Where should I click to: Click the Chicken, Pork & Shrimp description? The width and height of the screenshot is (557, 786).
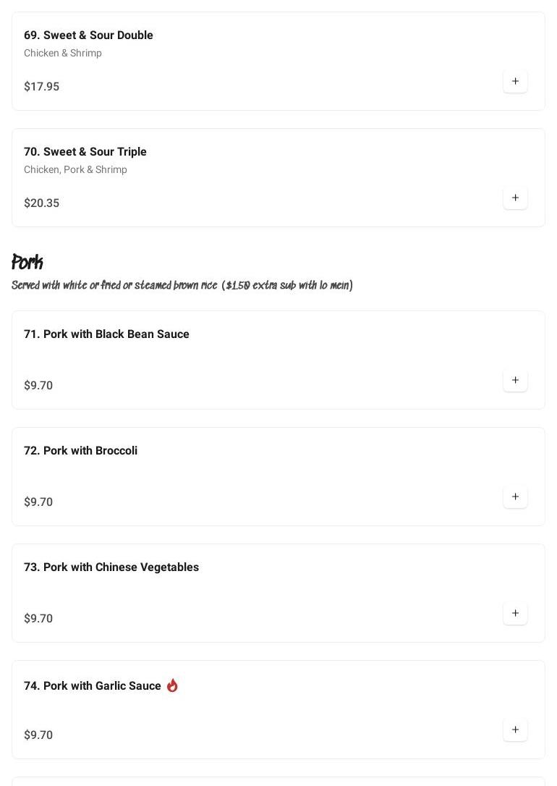(75, 170)
